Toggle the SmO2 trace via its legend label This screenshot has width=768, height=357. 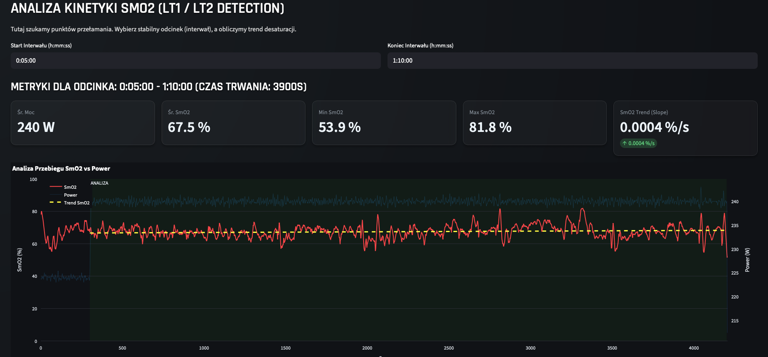(x=70, y=187)
